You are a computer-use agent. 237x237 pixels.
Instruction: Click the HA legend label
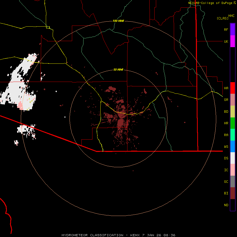226,88
